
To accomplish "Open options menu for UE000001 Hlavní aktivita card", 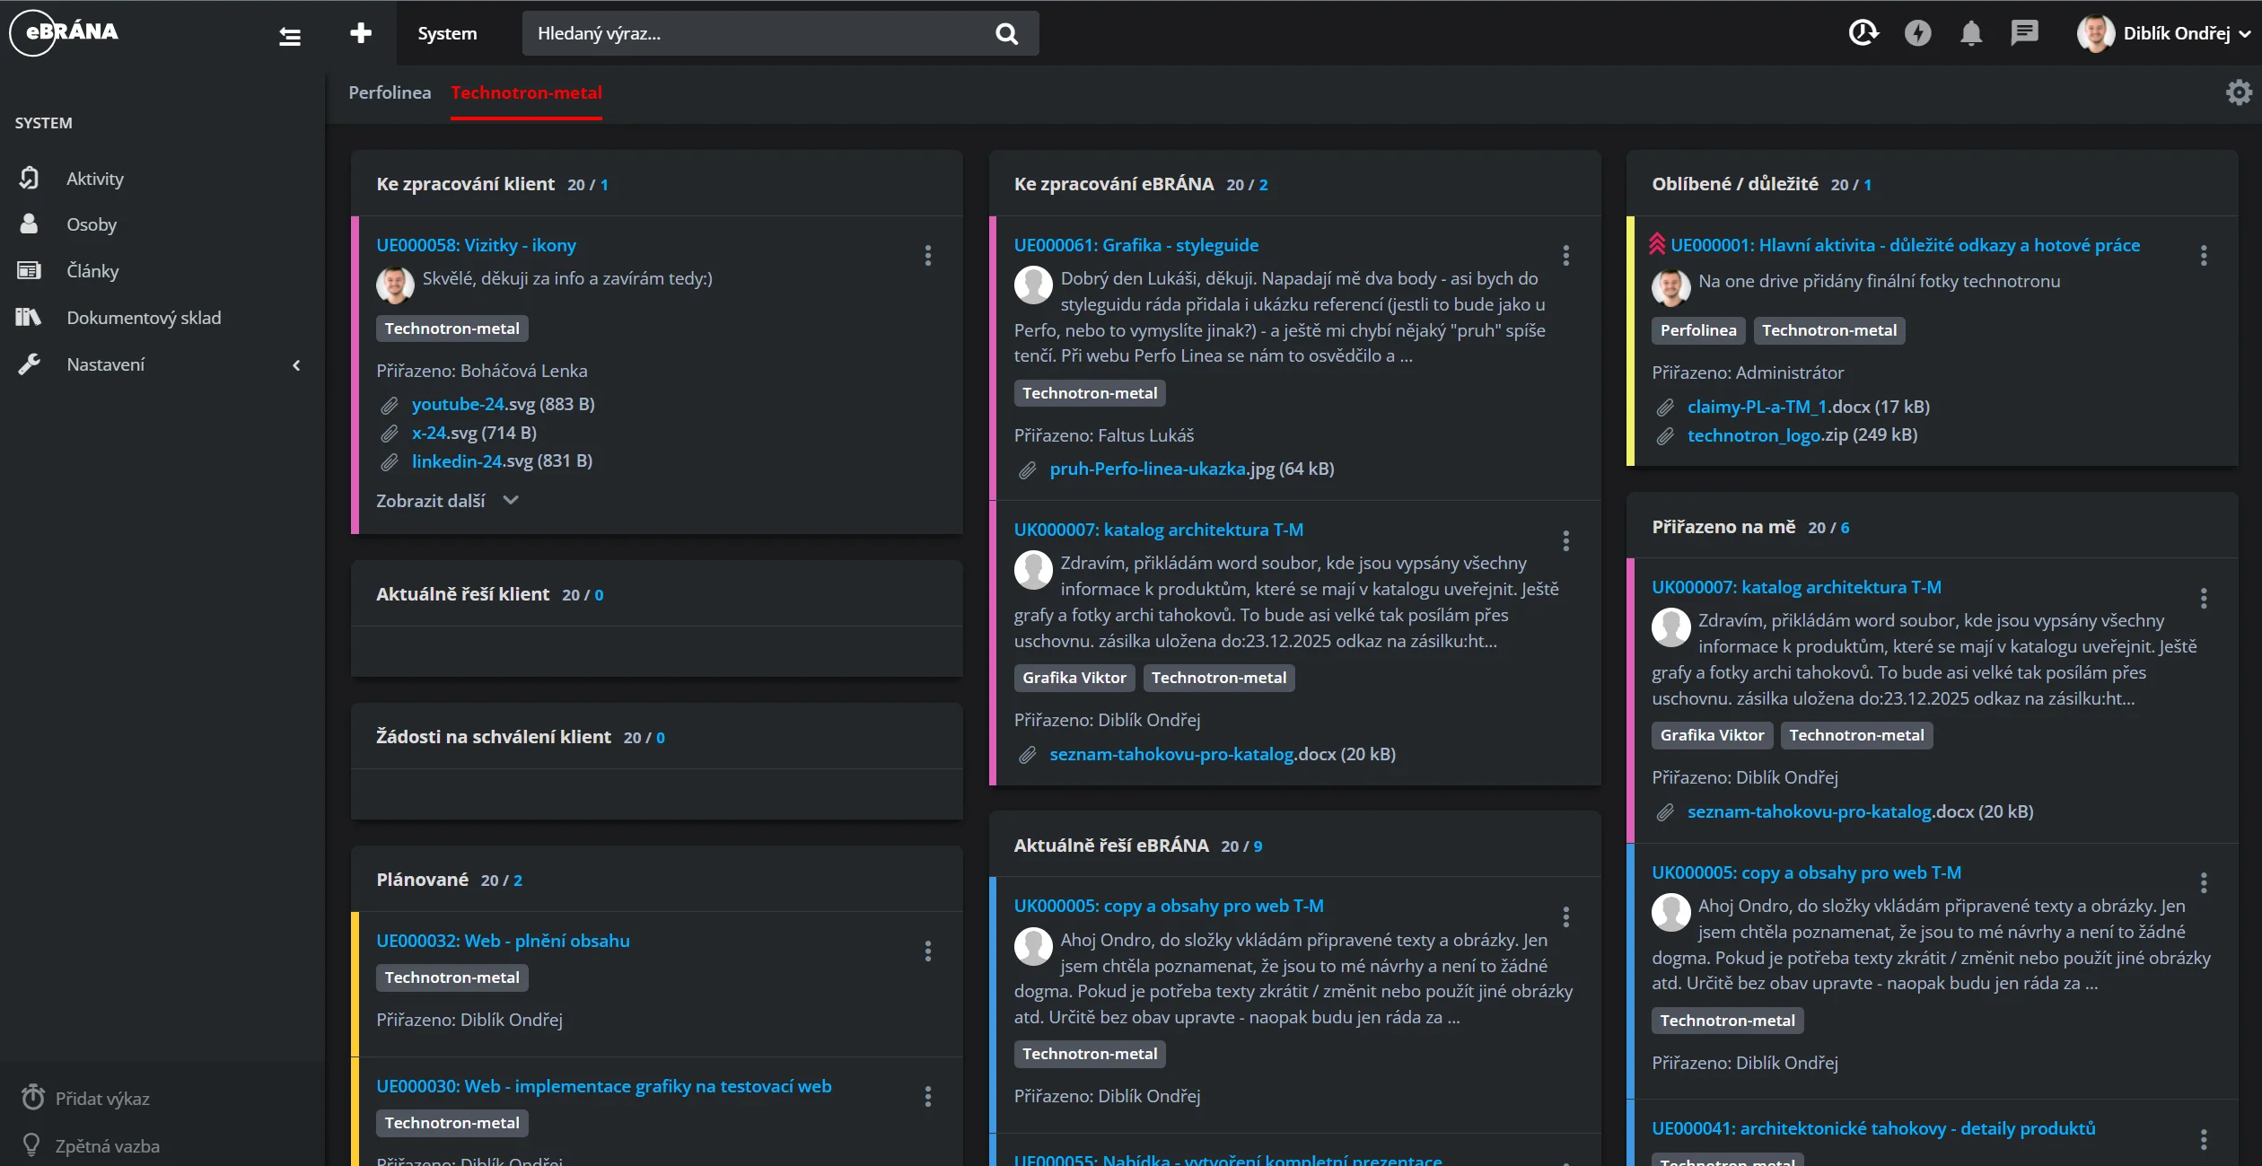I will pyautogui.click(x=2204, y=256).
